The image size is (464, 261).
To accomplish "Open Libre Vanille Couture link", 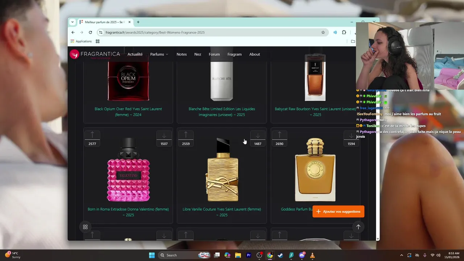I will 222,212.
